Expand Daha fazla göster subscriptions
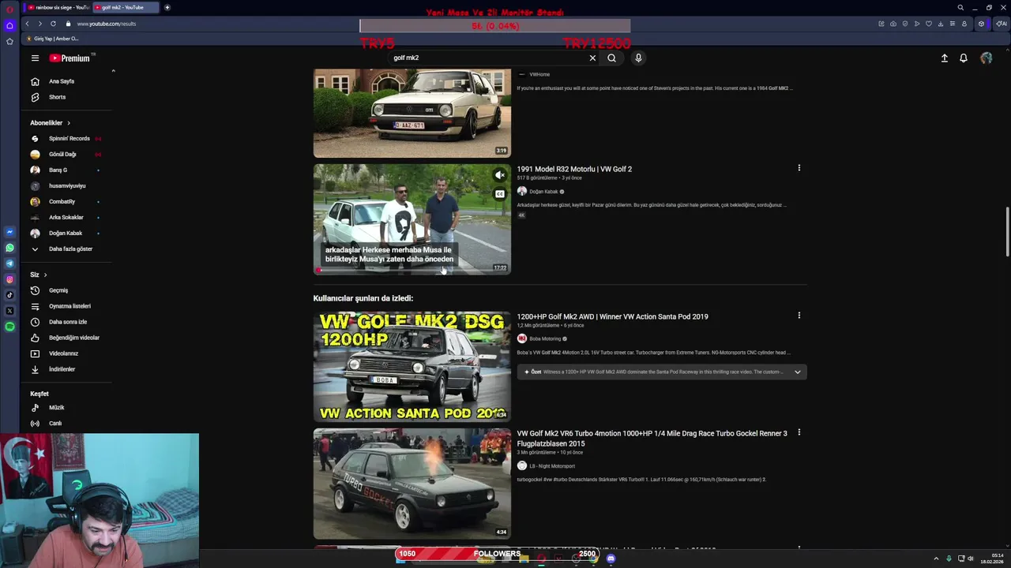Viewport: 1011px width, 568px height. click(x=66, y=248)
